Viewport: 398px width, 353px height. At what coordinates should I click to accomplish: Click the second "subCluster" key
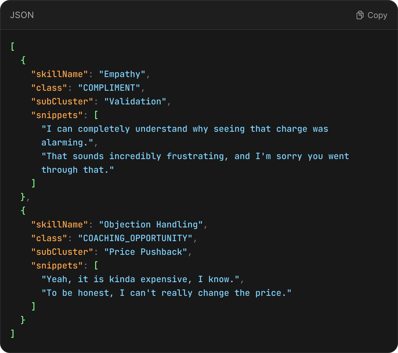(62, 252)
